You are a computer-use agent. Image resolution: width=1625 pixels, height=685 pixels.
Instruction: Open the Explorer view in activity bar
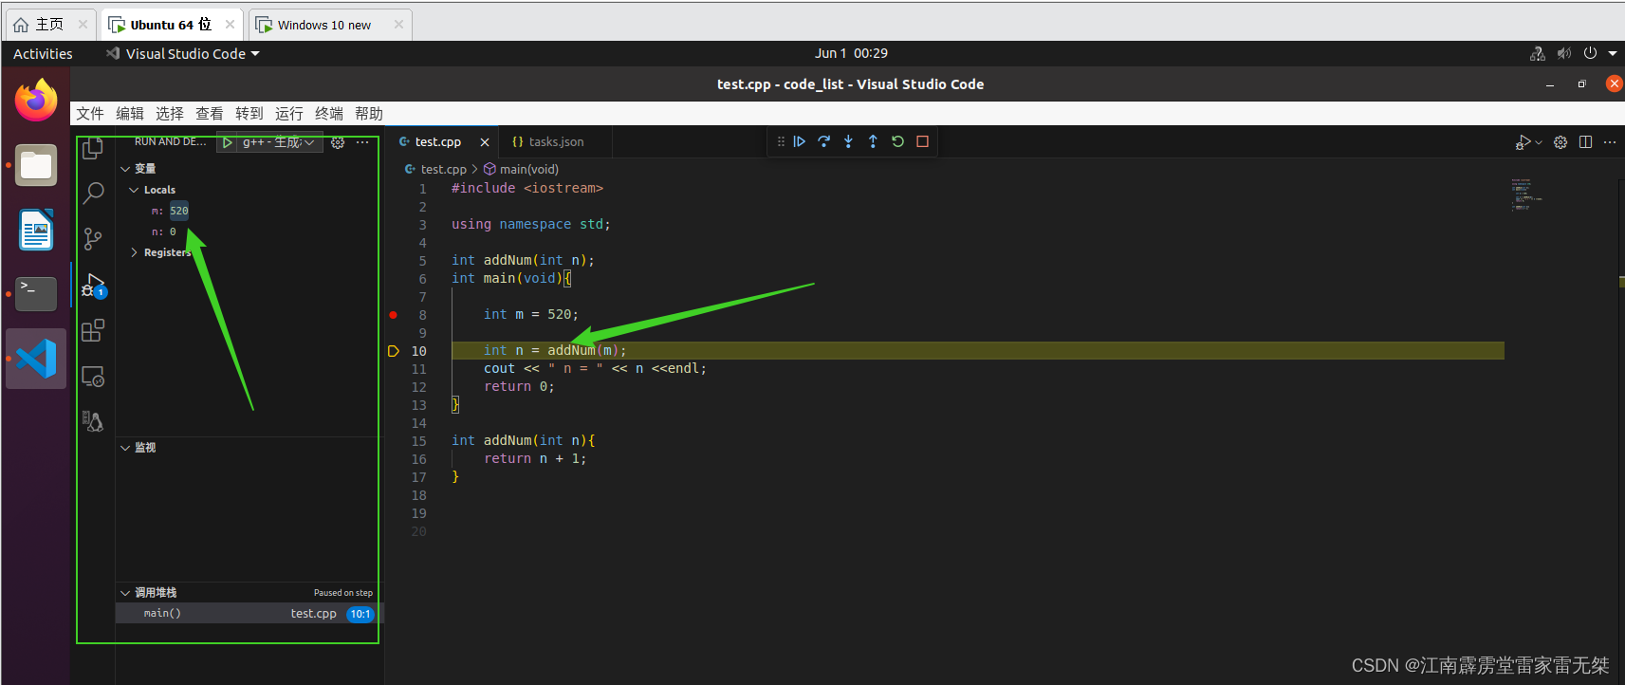click(x=93, y=148)
